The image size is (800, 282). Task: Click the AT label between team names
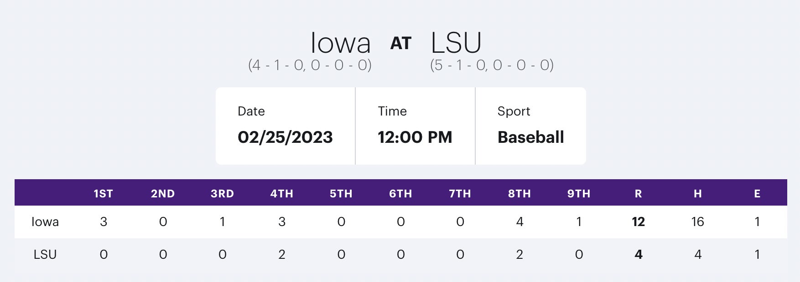point(401,44)
